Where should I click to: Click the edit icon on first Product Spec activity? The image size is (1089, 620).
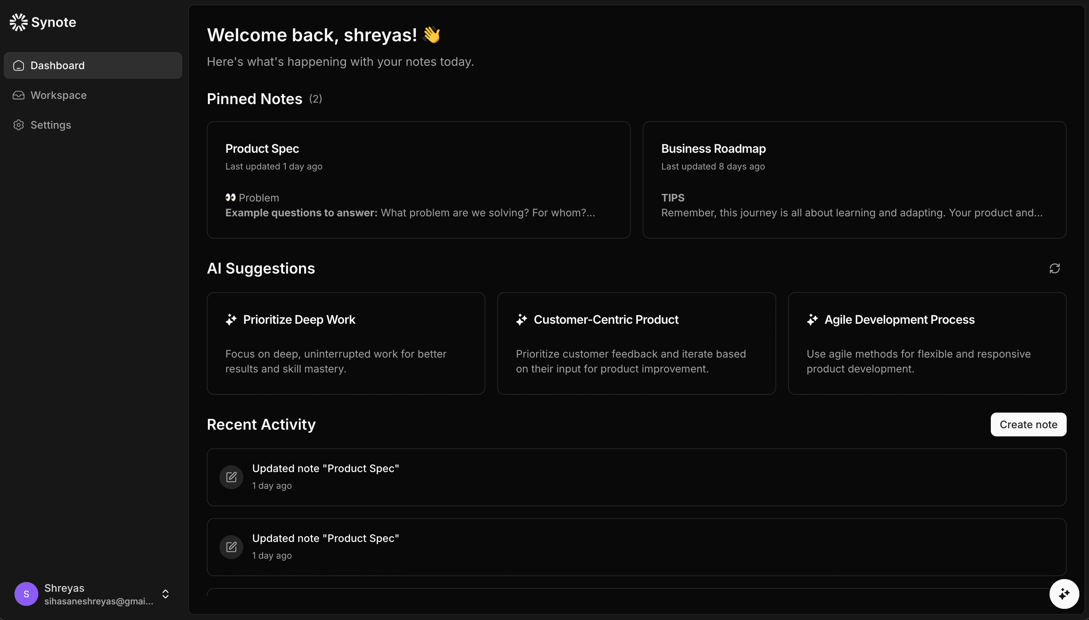[x=231, y=477]
